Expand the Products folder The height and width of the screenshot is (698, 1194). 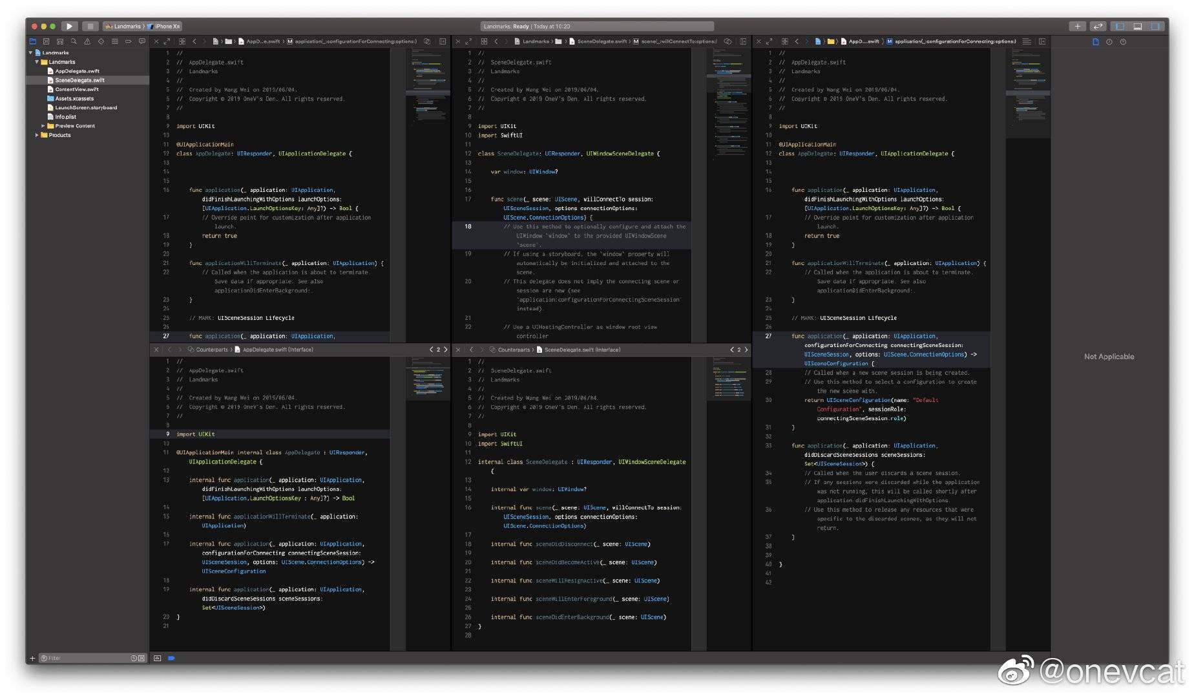coord(37,135)
